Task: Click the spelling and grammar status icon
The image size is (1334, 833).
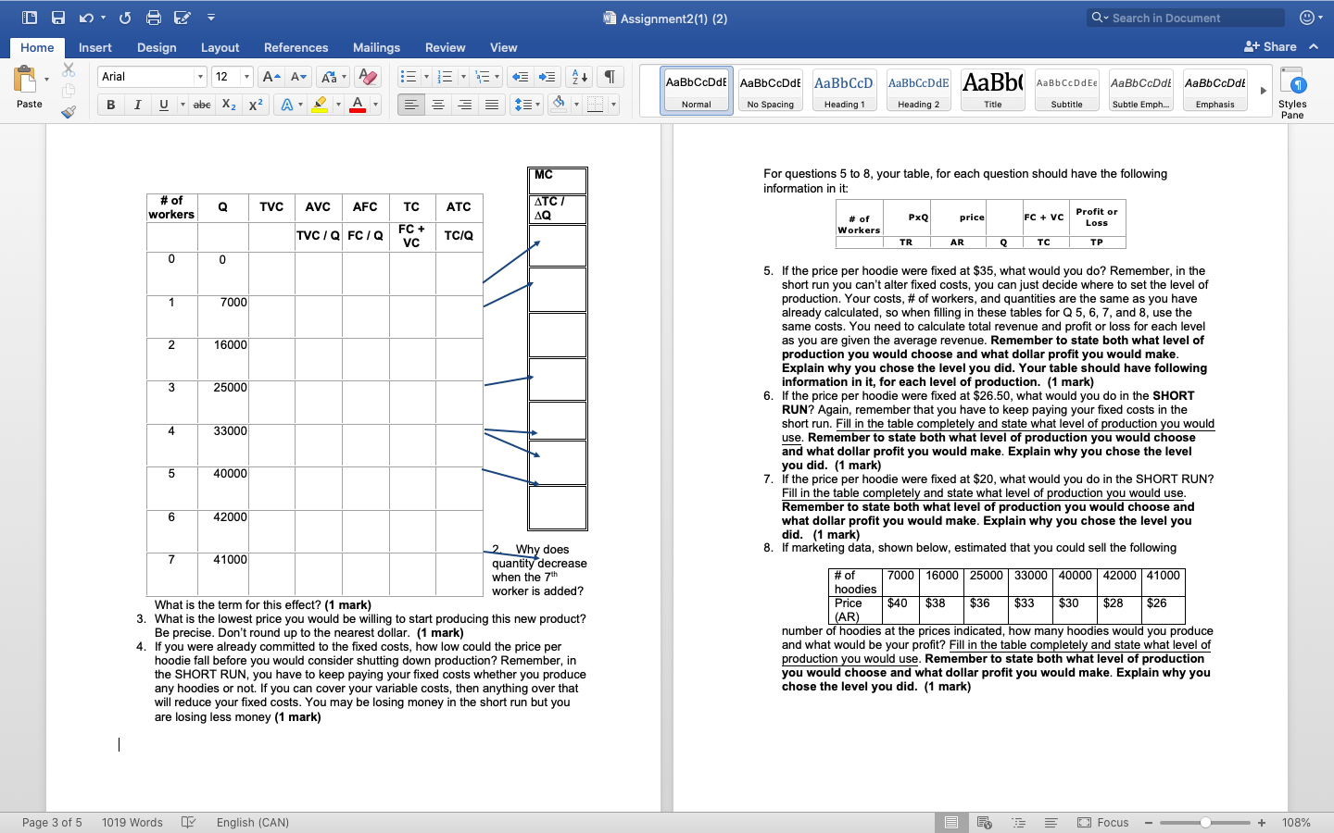Action: pos(189,822)
